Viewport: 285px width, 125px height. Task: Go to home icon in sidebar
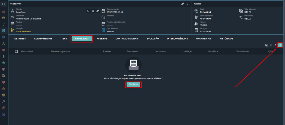(x=3, y=11)
